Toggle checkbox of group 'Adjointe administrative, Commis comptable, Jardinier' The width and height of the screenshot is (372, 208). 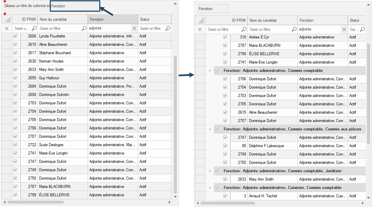[x=217, y=171]
